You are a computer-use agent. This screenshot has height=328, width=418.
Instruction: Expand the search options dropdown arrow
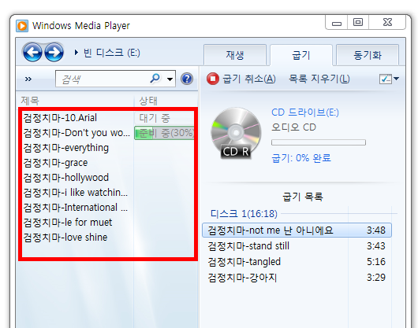[170, 79]
